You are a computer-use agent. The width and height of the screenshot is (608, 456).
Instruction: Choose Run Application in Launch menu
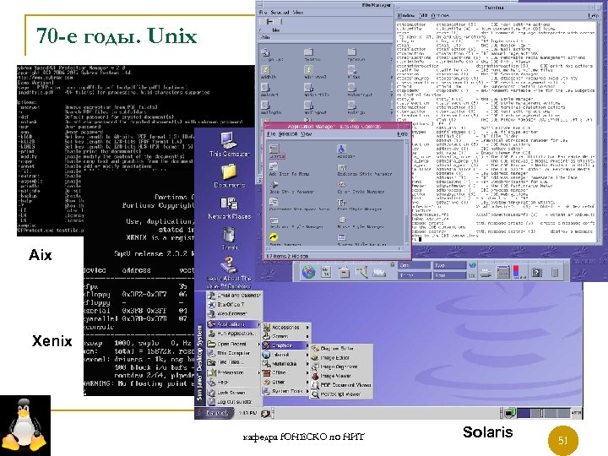pos(234,333)
